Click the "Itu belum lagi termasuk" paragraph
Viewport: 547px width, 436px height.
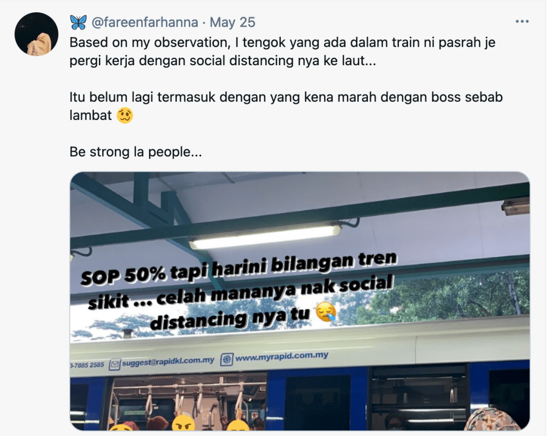(286, 106)
